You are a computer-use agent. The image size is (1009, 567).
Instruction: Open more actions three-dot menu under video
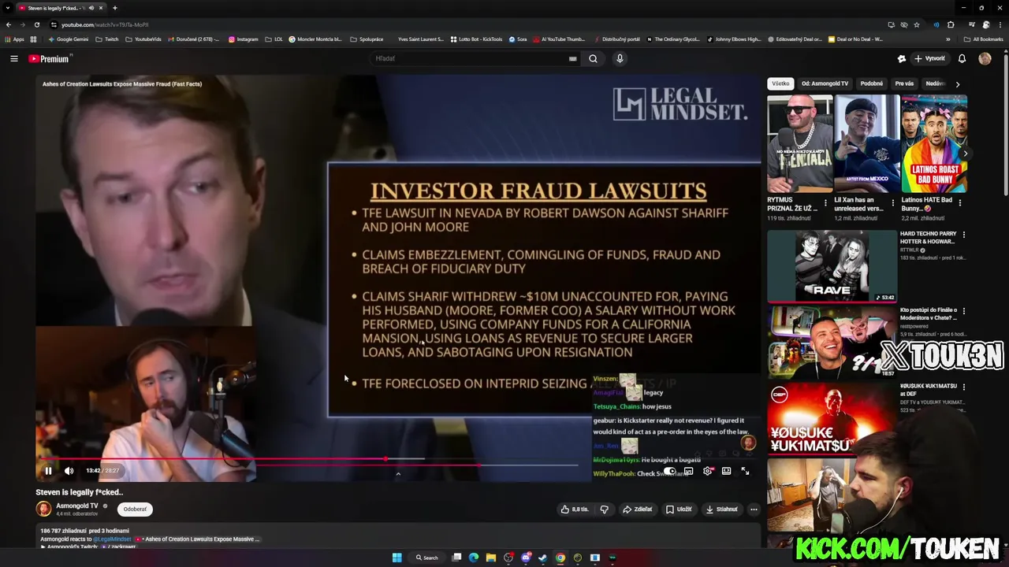point(754,510)
